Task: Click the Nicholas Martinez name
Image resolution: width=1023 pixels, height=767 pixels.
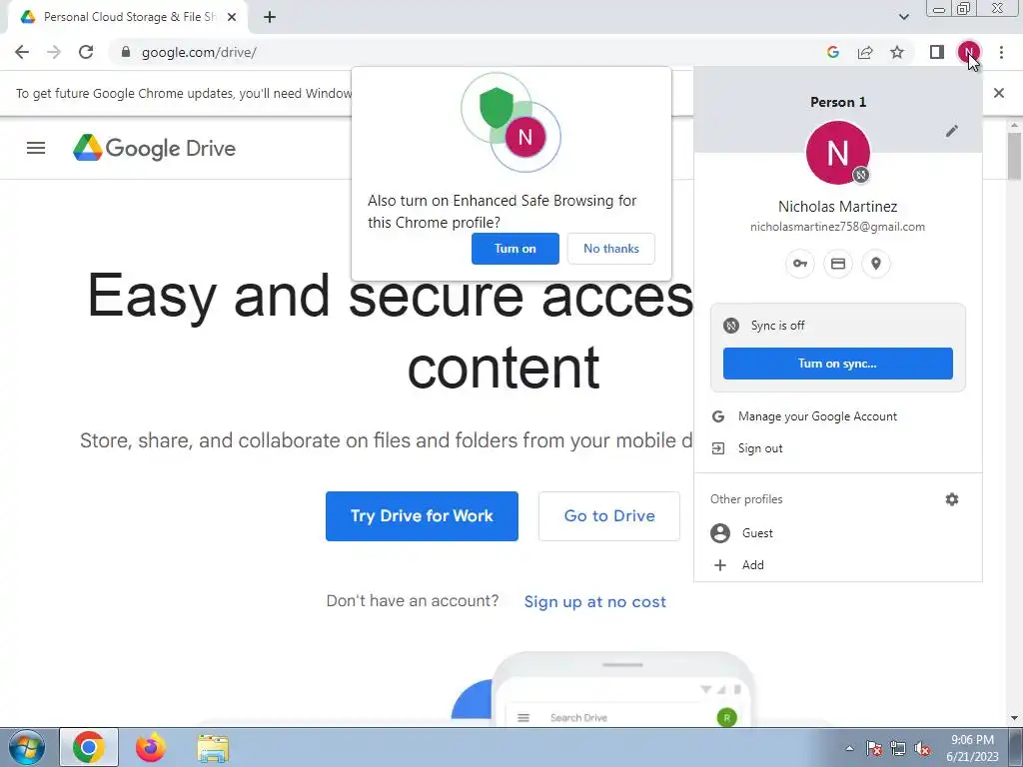Action: (x=838, y=206)
